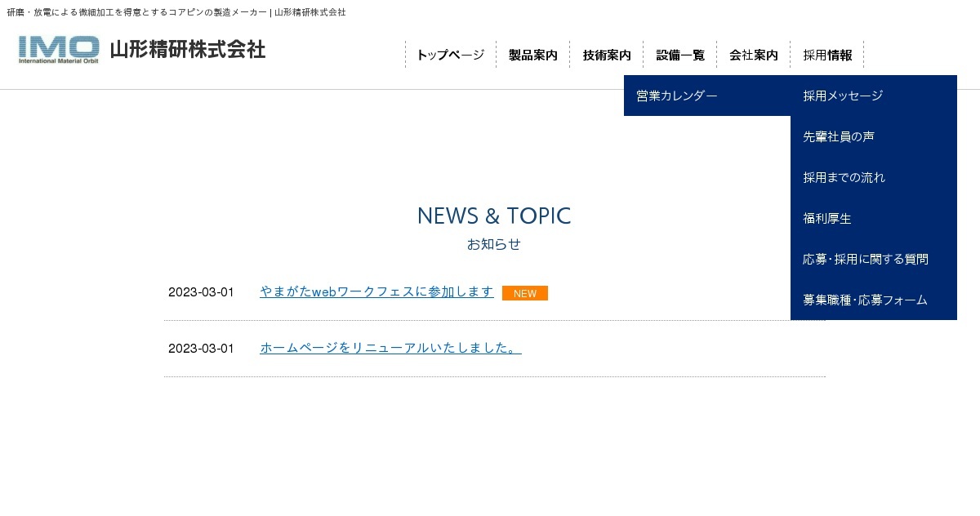The image size is (980, 516).
Task: Click the 山形精研株式会社 company name
Action: tap(187, 50)
